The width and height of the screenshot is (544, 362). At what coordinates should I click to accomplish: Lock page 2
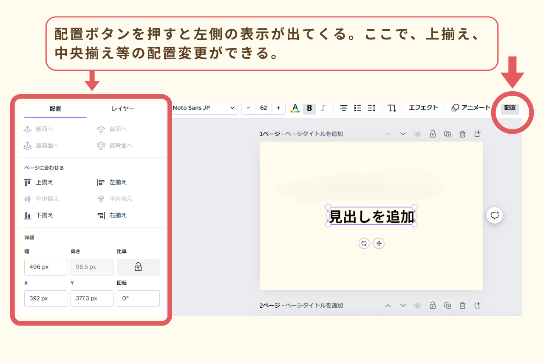point(433,306)
